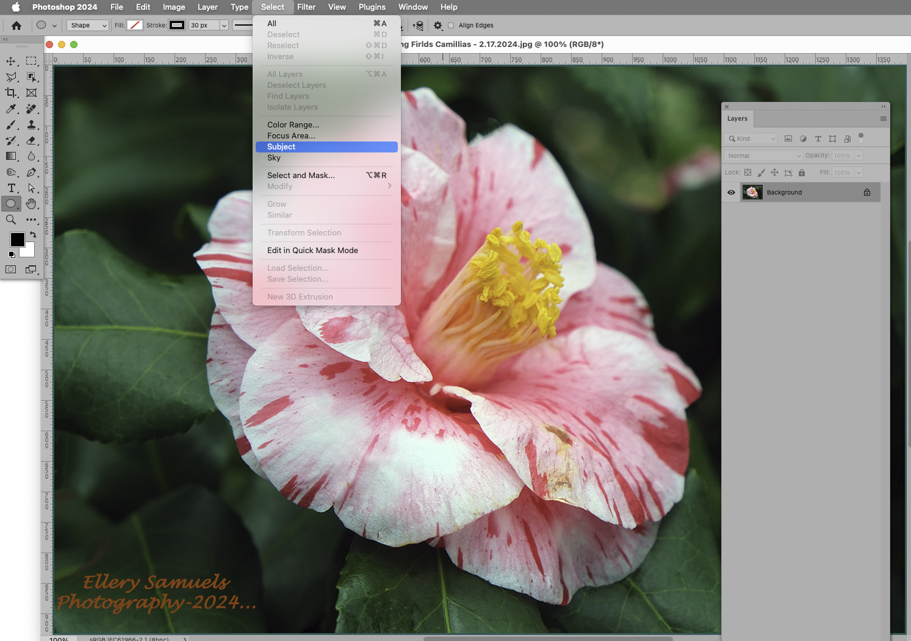Choose the Clone Stamp tool
This screenshot has width=911, height=641.
(32, 124)
